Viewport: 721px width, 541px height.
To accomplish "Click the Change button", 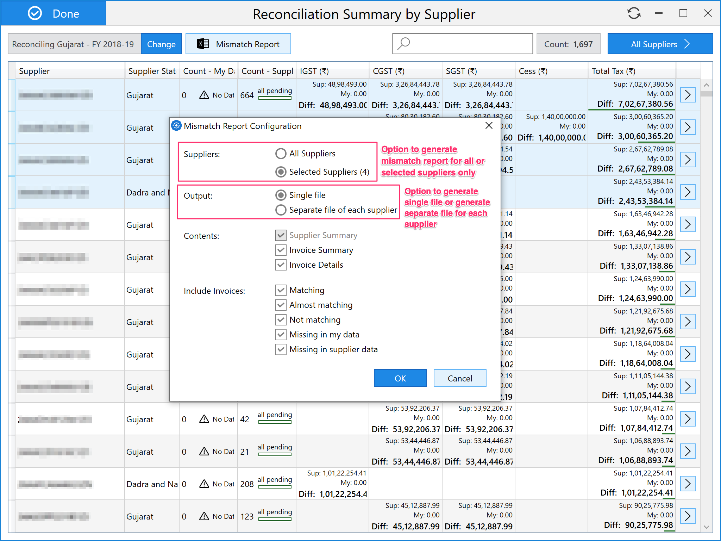I will tap(161, 44).
